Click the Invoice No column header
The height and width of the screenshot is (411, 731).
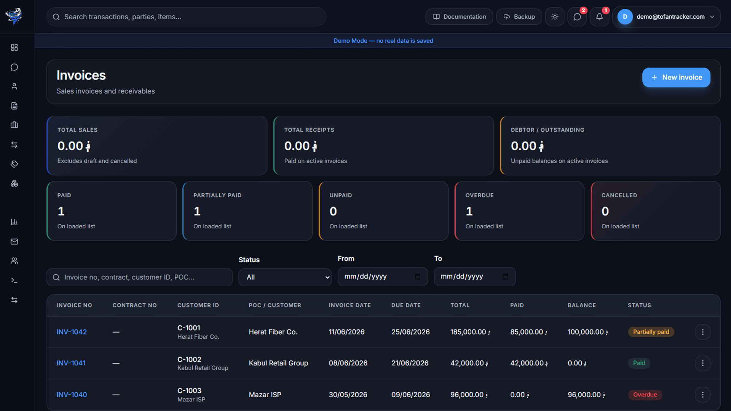click(74, 305)
